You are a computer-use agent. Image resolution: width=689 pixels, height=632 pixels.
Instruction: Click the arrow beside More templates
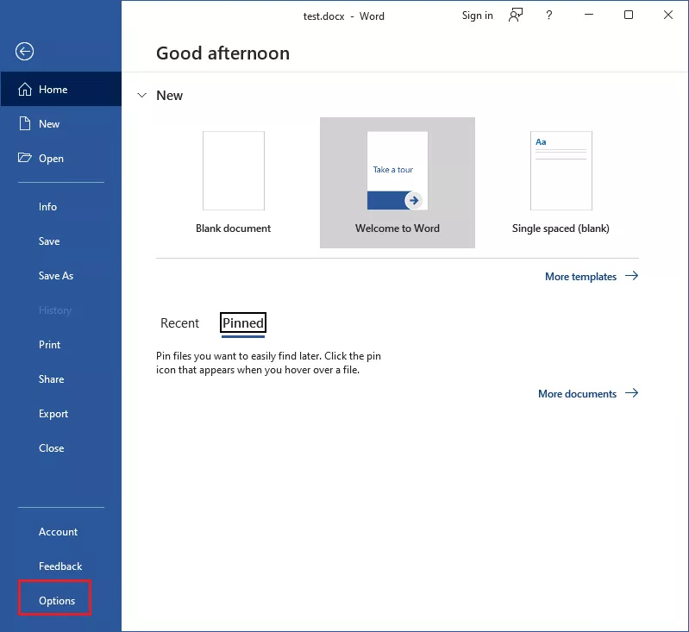(631, 277)
